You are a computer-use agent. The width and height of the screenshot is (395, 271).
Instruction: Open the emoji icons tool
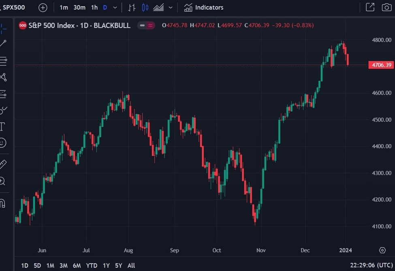pos(3,143)
